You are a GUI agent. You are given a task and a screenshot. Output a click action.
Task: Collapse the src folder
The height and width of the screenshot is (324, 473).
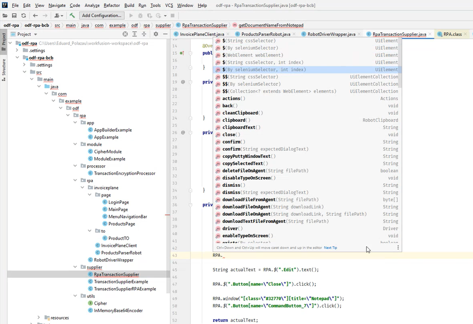point(25,72)
